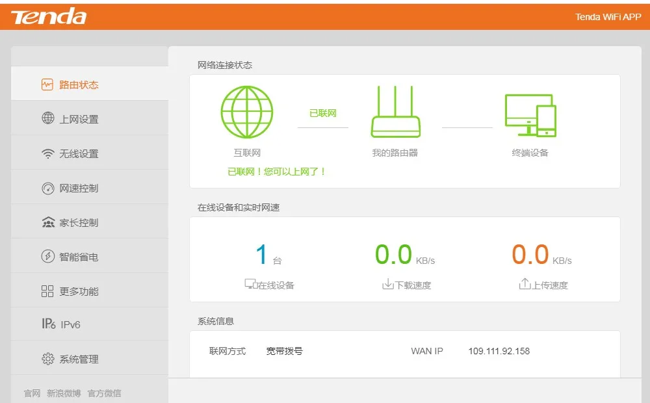Click the 互联网 label
The image size is (650, 403).
click(x=247, y=153)
